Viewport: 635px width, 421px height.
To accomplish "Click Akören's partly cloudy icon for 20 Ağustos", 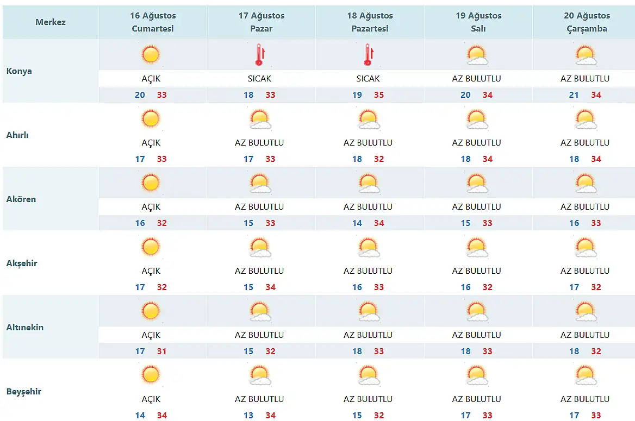I will [586, 184].
